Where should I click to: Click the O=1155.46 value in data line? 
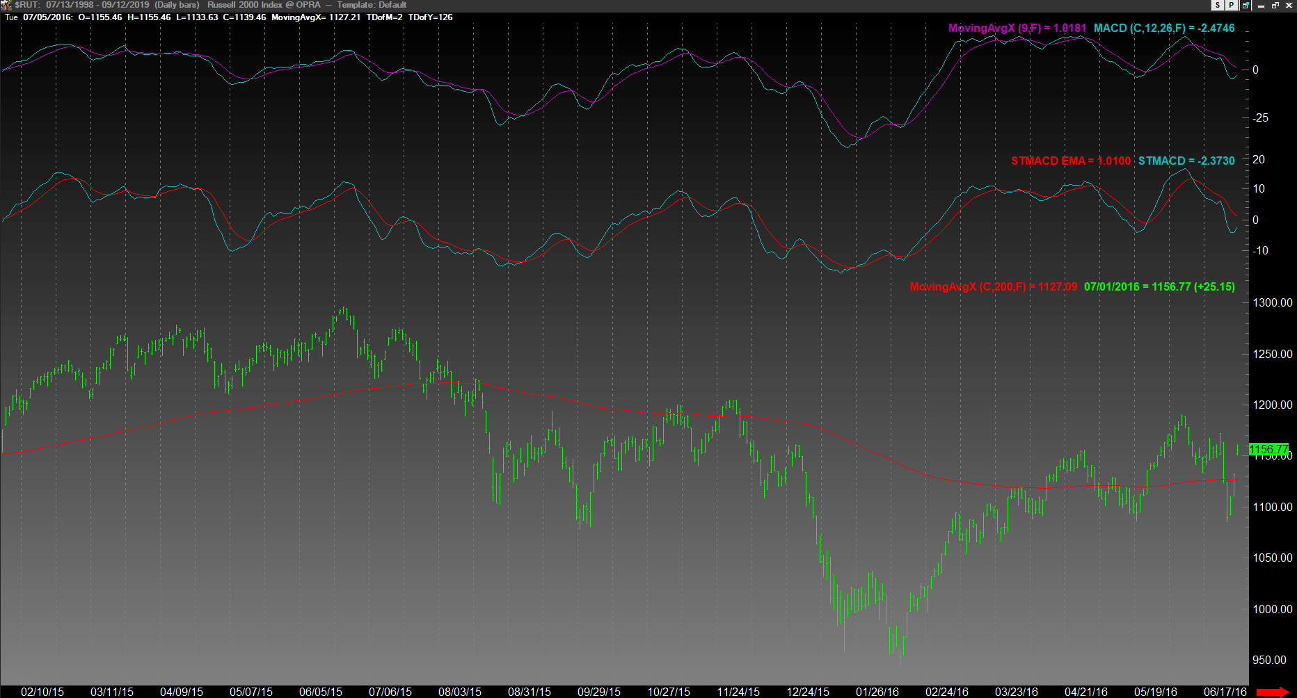(x=100, y=17)
